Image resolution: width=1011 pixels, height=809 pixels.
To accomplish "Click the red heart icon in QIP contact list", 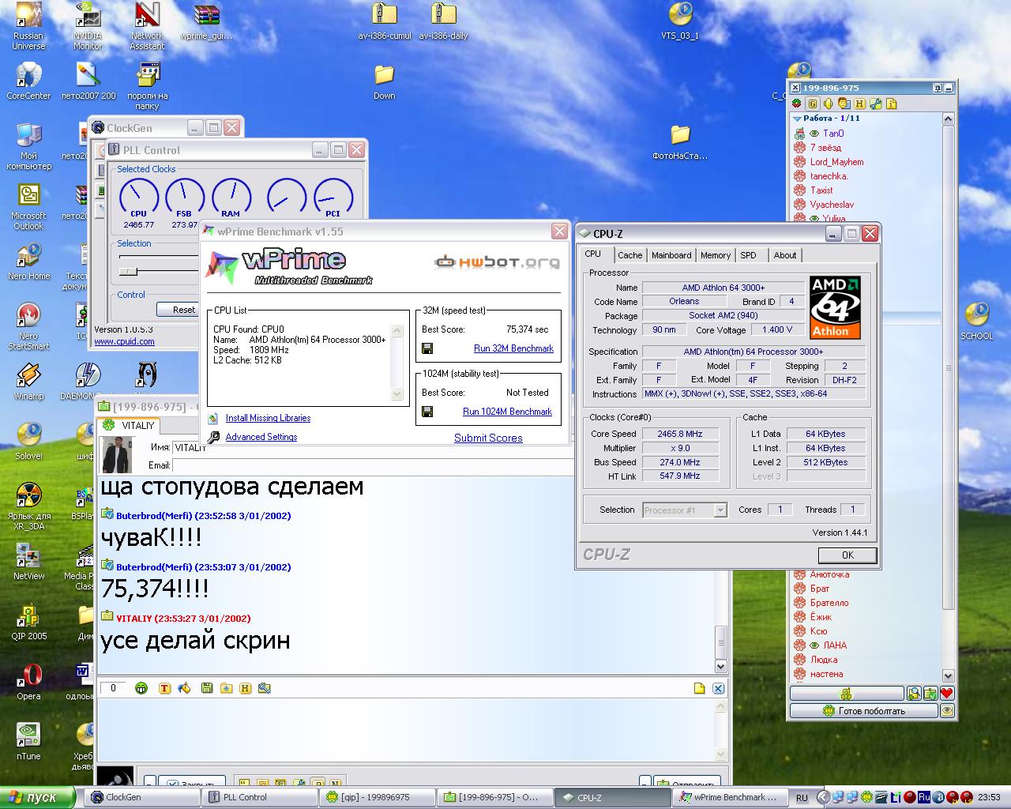I will pos(947,694).
